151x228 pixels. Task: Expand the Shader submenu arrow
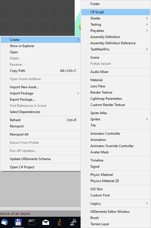coord(147,18)
